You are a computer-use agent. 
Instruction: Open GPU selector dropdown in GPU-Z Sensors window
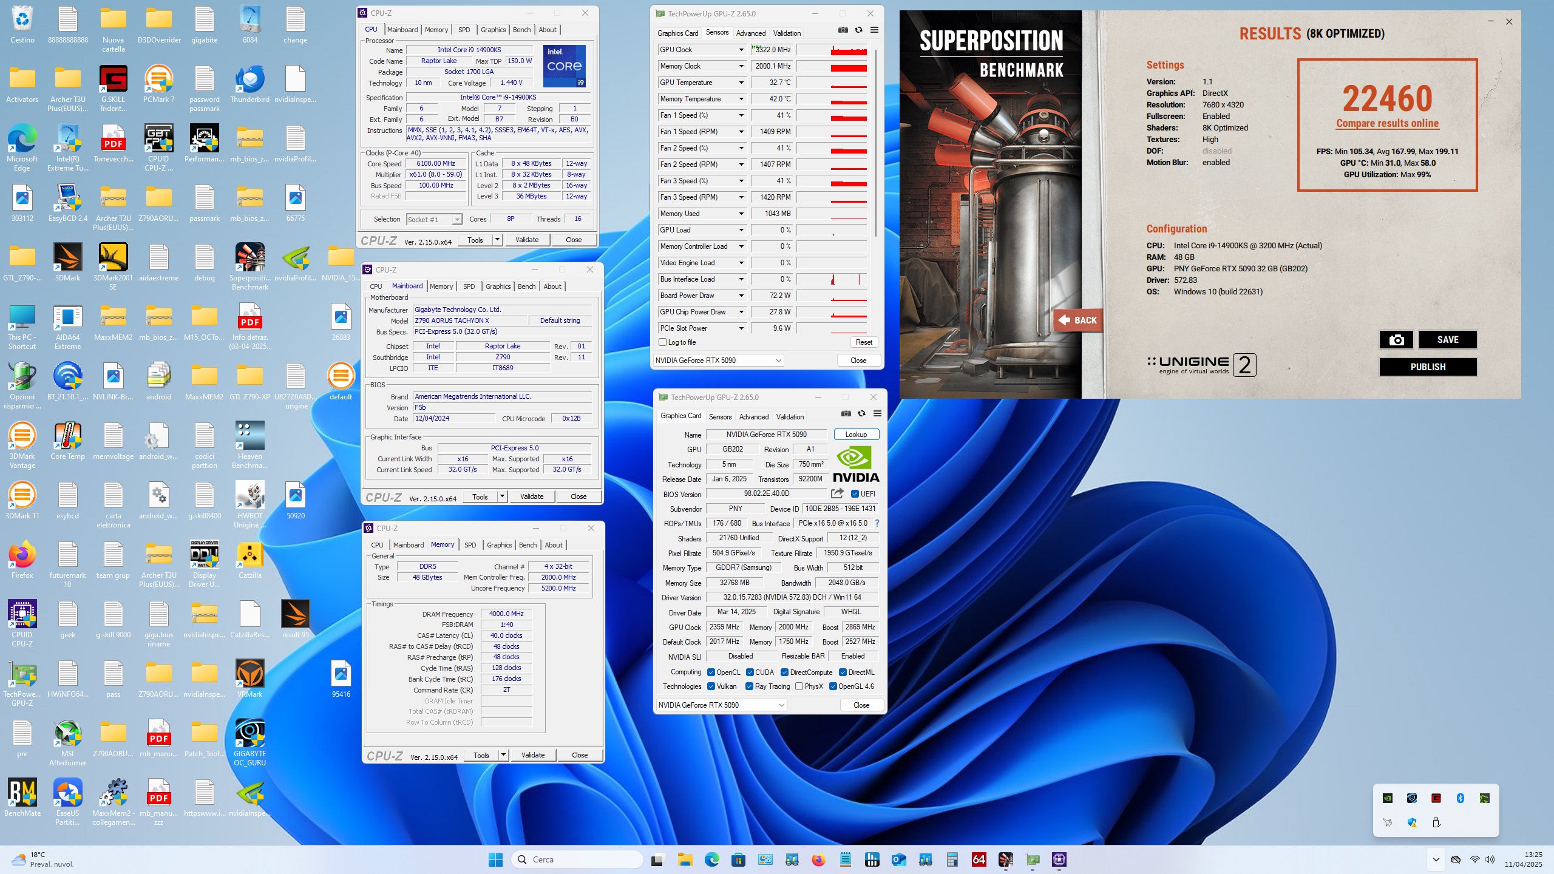pyautogui.click(x=719, y=361)
